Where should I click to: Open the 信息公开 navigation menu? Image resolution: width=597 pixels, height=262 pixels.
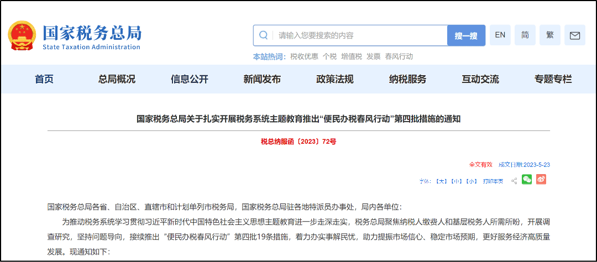point(189,79)
